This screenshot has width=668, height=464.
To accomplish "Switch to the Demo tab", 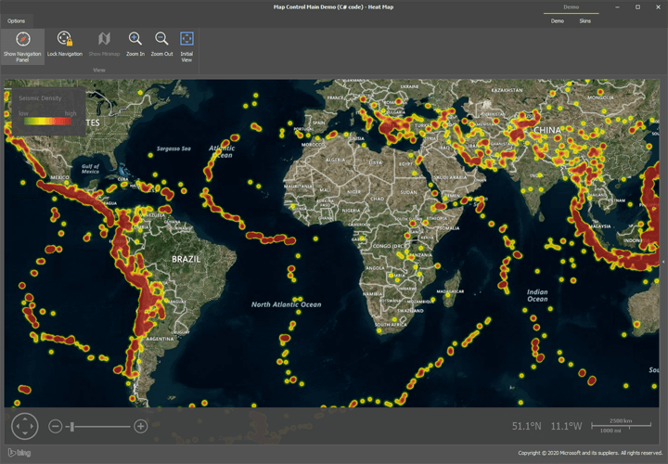I will pos(558,20).
